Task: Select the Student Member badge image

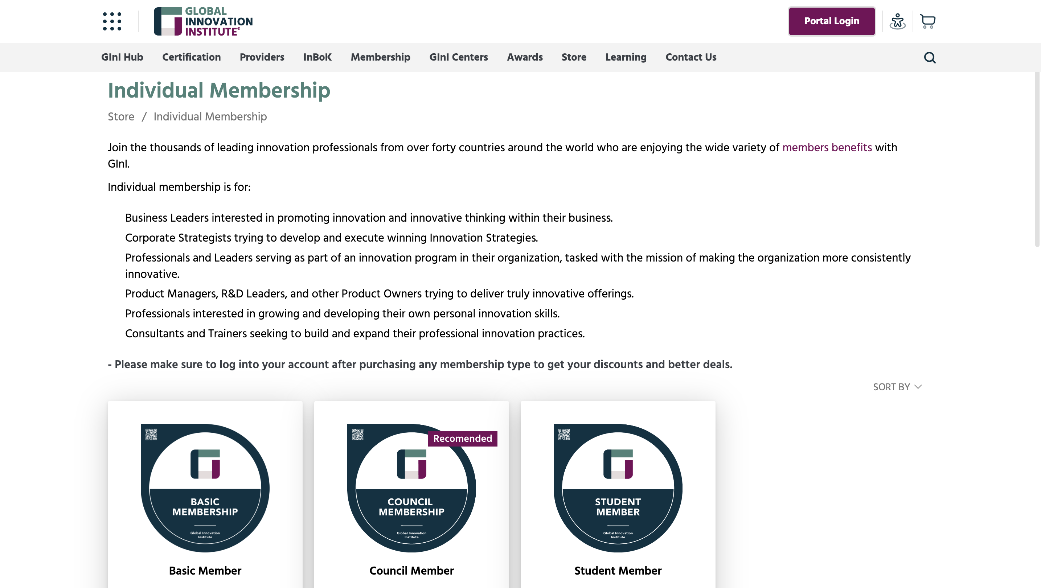Action: [x=618, y=488]
